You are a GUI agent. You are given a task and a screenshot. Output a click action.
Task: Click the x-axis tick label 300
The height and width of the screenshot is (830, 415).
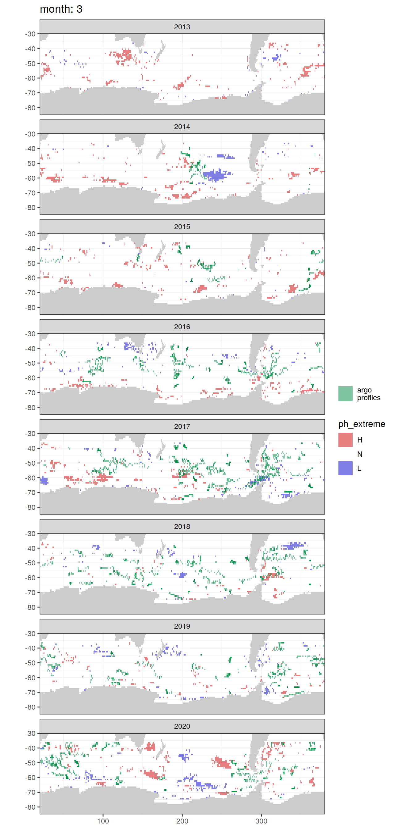pos(261,821)
